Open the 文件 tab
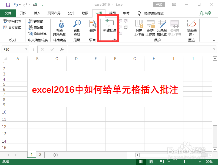 [8, 13]
